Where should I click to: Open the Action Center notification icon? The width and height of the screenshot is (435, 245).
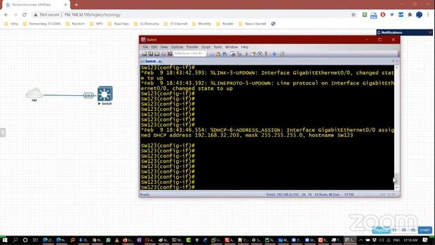pos(425,240)
